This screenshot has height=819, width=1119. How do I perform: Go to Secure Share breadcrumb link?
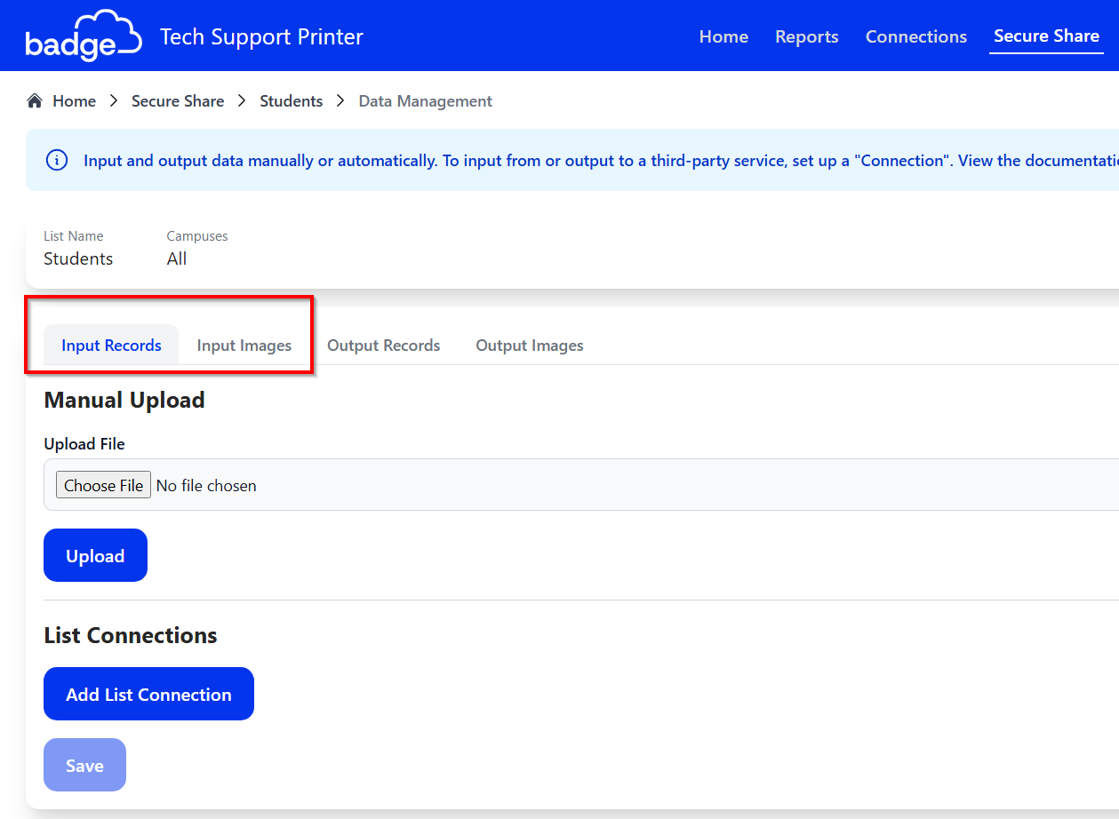coord(178,101)
